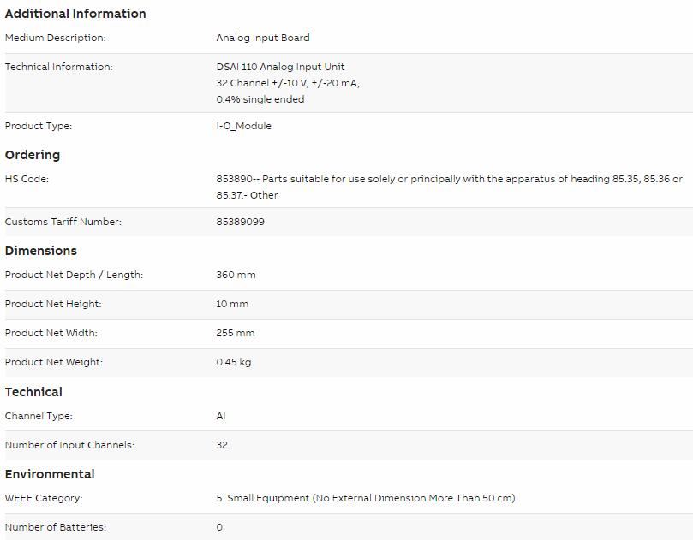Image resolution: width=693 pixels, height=540 pixels.
Task: Select customs tariff number 85389099
Action: click(241, 222)
